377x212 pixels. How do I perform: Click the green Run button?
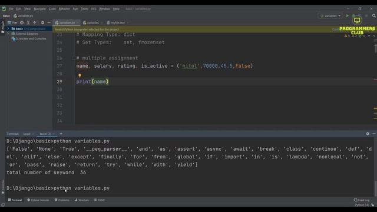click(347, 16)
